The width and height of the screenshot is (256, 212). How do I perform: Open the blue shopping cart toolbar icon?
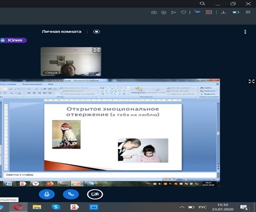(197, 12)
